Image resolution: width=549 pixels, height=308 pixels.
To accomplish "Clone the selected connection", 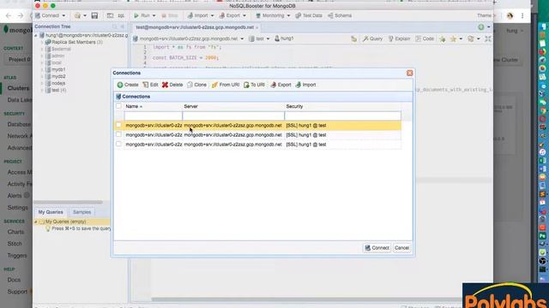I will (x=196, y=85).
